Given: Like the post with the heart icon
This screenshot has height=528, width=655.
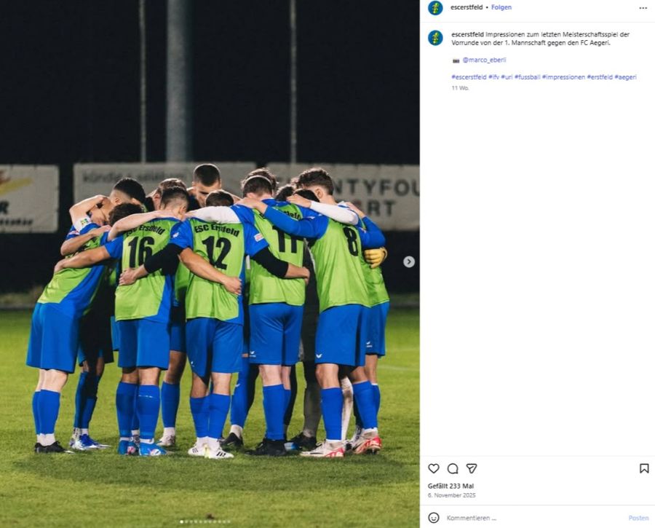Looking at the screenshot, I should pyautogui.click(x=434, y=468).
